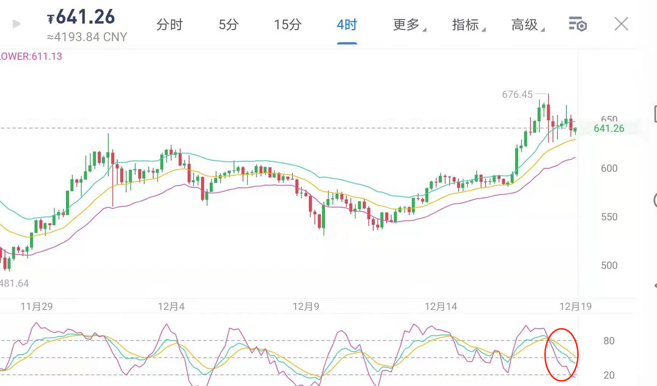Switch to the 分时 tab

(169, 25)
